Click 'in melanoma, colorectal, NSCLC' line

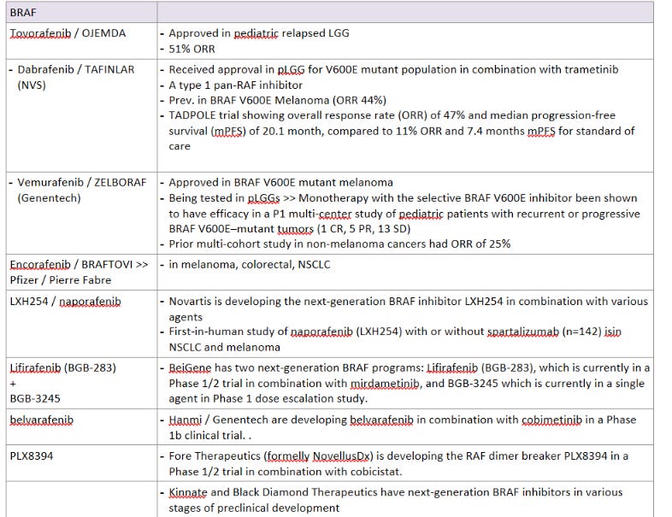tap(250, 265)
